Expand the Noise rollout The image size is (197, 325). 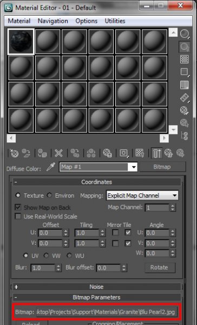[x=97, y=287]
